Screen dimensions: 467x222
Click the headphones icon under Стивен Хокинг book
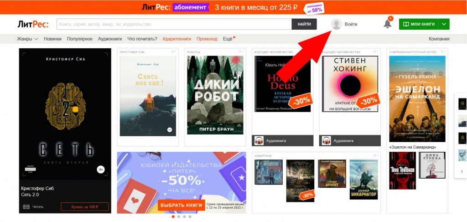pos(327,140)
